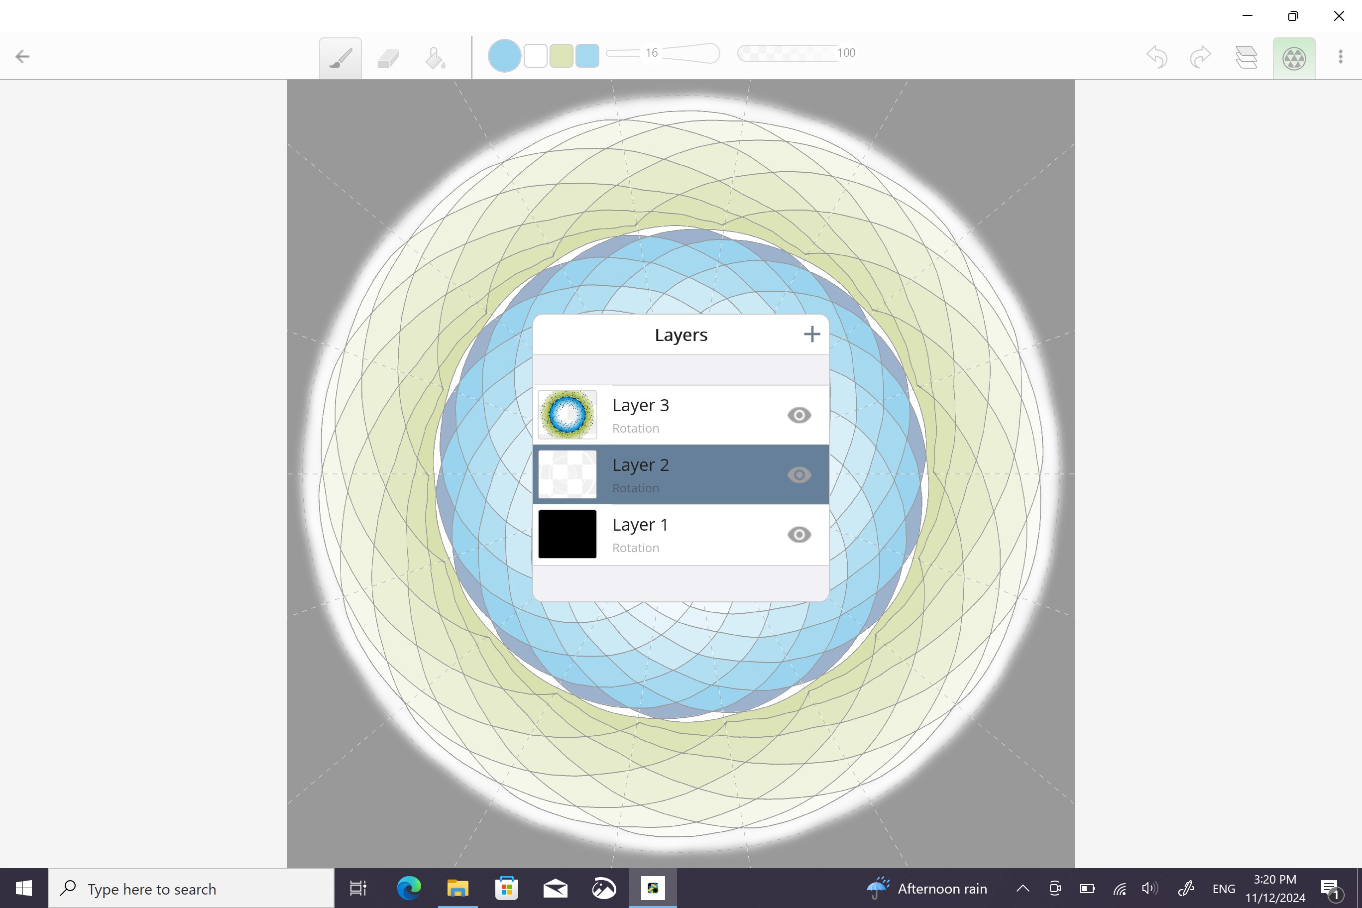Click the taskbar search box
This screenshot has height=908, width=1362.
(x=191, y=888)
